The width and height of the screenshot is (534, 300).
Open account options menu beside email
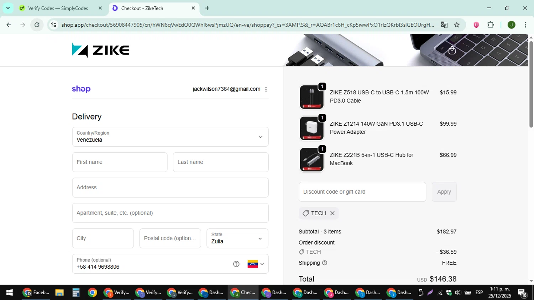click(266, 89)
